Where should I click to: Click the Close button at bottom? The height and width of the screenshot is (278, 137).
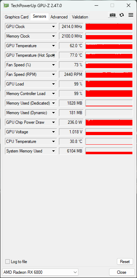pyautogui.click(x=121, y=272)
